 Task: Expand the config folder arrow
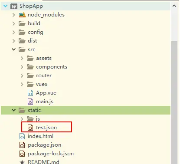pos(13,32)
